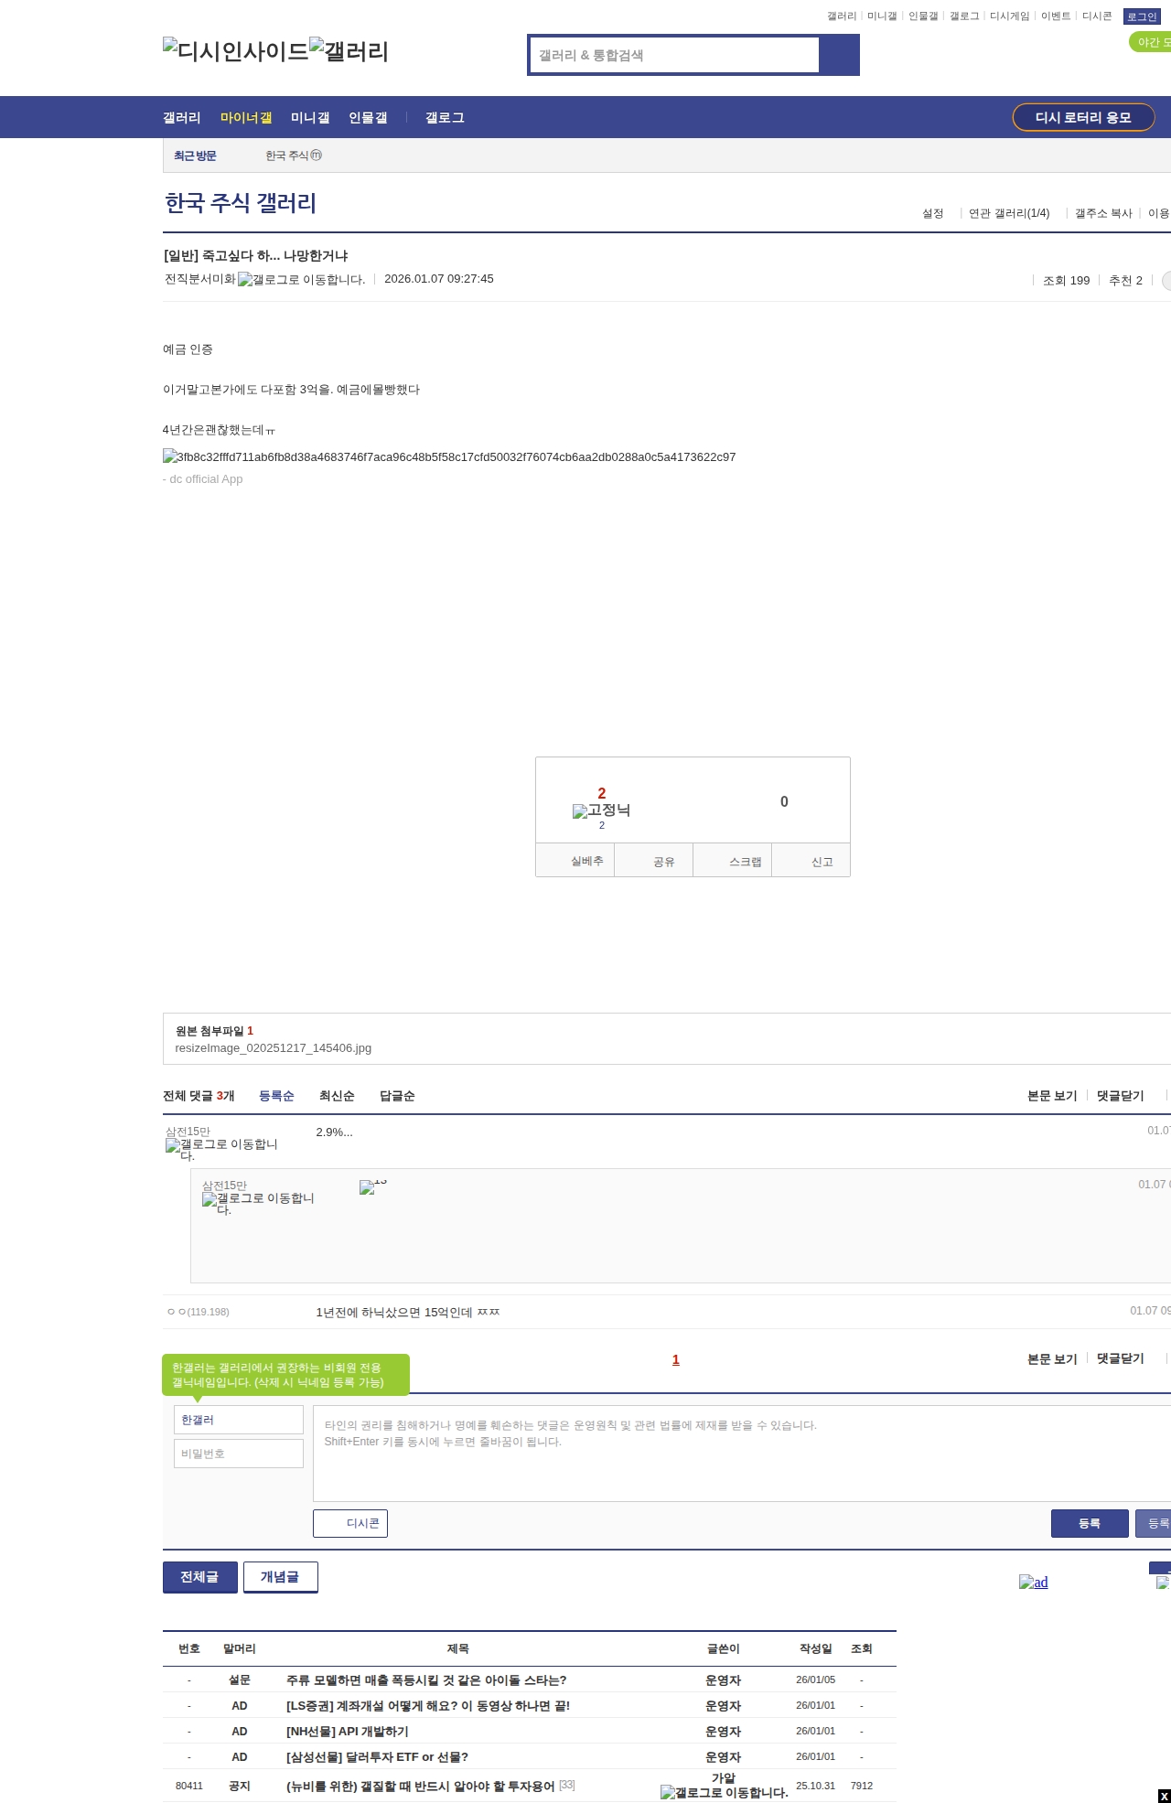Click the non-recommend count 0

(784, 801)
